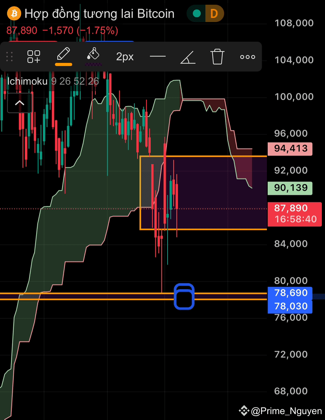Grab the drawing toolbar drag handle dots

point(10,57)
